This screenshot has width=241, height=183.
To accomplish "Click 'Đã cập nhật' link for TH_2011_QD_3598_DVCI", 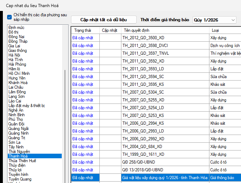I will point(82,46).
